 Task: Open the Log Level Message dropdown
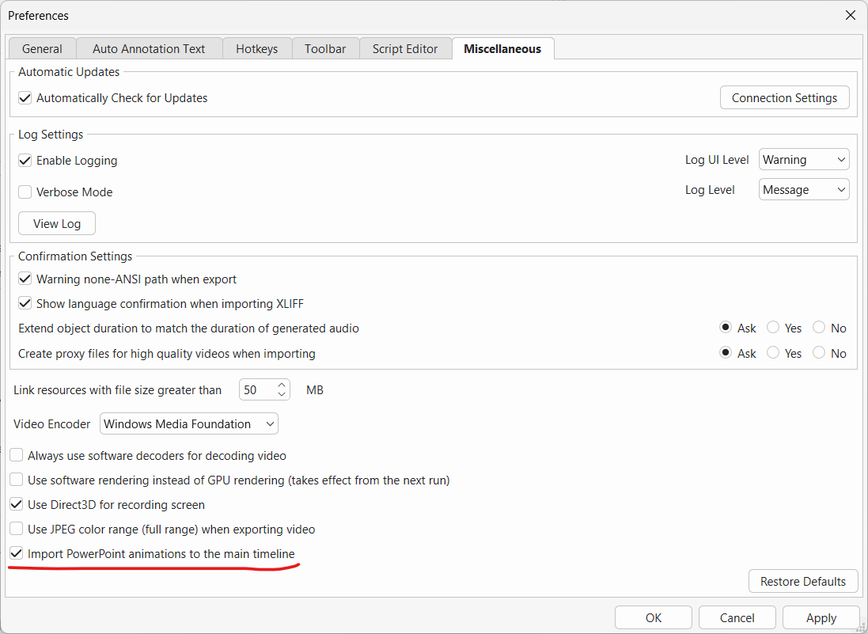(x=803, y=190)
